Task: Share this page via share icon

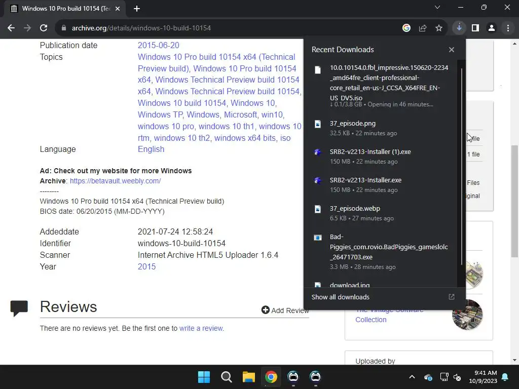Action: tap(423, 28)
